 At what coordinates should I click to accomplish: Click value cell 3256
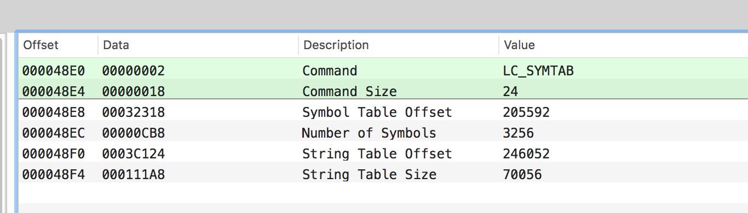(x=518, y=133)
